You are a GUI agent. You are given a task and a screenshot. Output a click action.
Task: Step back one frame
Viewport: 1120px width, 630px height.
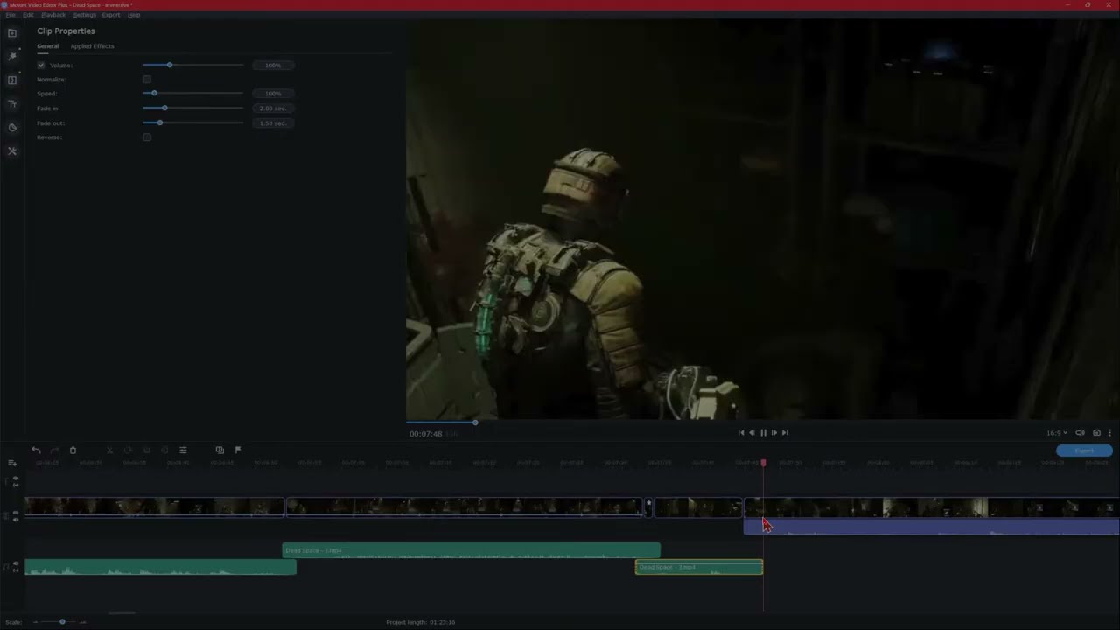click(x=752, y=433)
